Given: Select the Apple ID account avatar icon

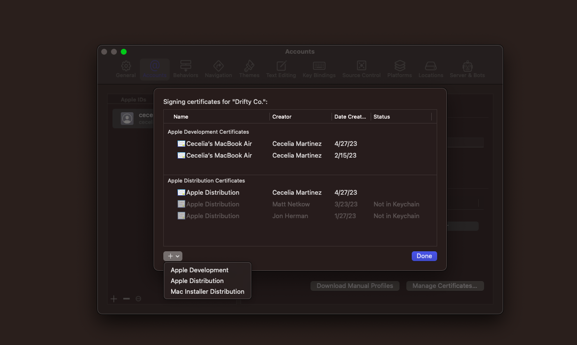Looking at the screenshot, I should point(127,118).
